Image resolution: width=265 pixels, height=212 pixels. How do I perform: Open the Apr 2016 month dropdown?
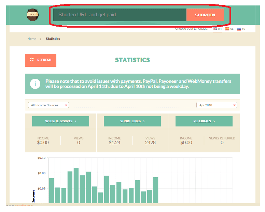coord(217,105)
